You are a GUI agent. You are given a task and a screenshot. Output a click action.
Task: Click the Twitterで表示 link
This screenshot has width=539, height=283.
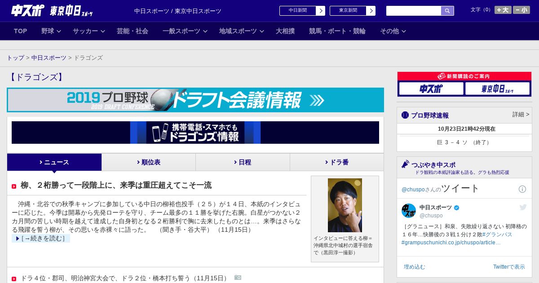pyautogui.click(x=509, y=267)
